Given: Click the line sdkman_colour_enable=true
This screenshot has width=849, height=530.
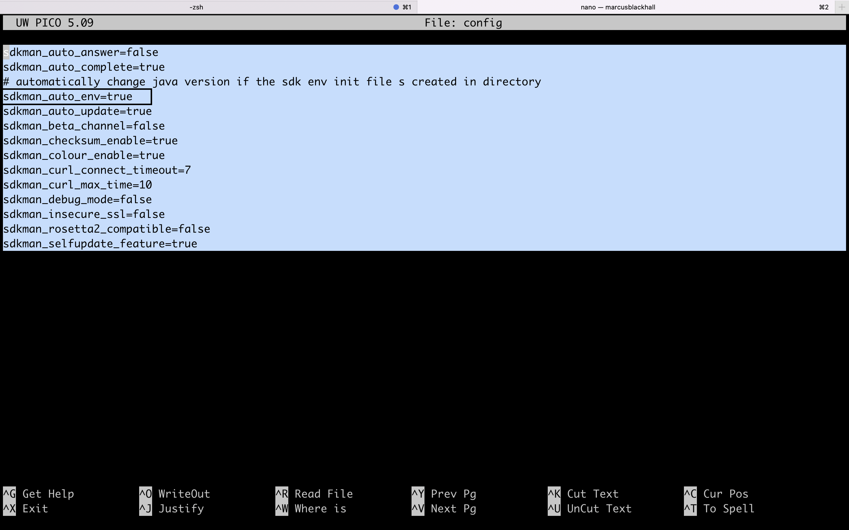Looking at the screenshot, I should (x=84, y=155).
